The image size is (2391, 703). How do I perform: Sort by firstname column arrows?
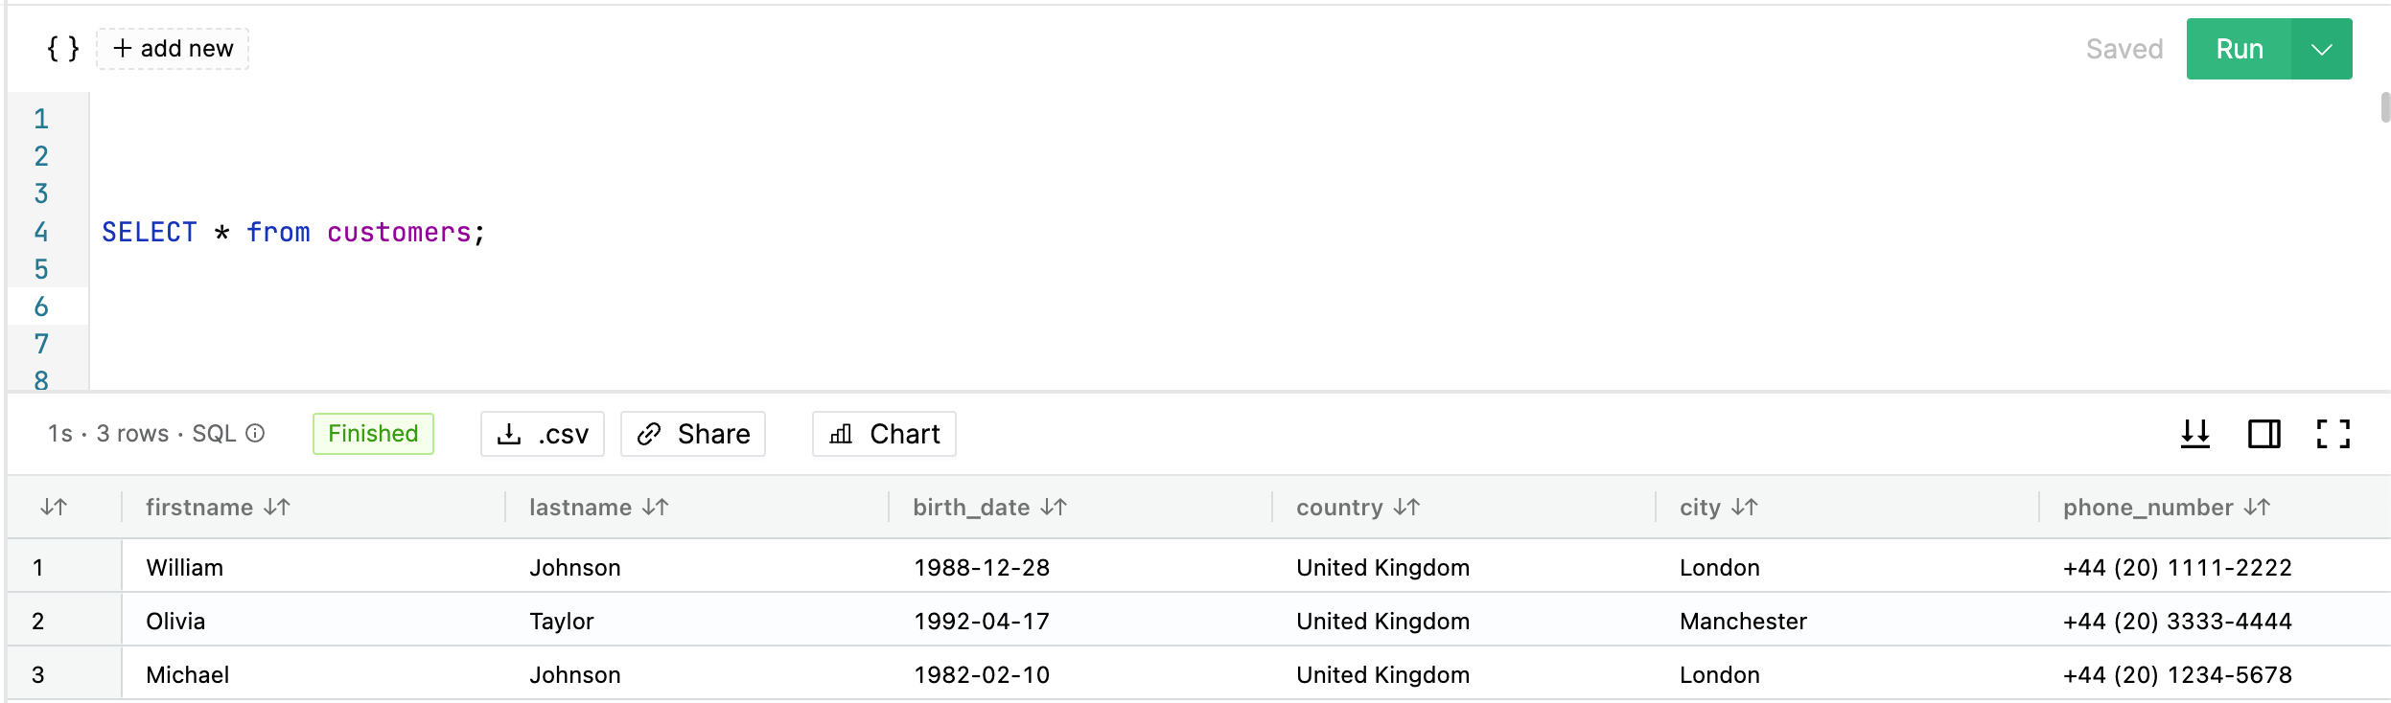tap(277, 507)
